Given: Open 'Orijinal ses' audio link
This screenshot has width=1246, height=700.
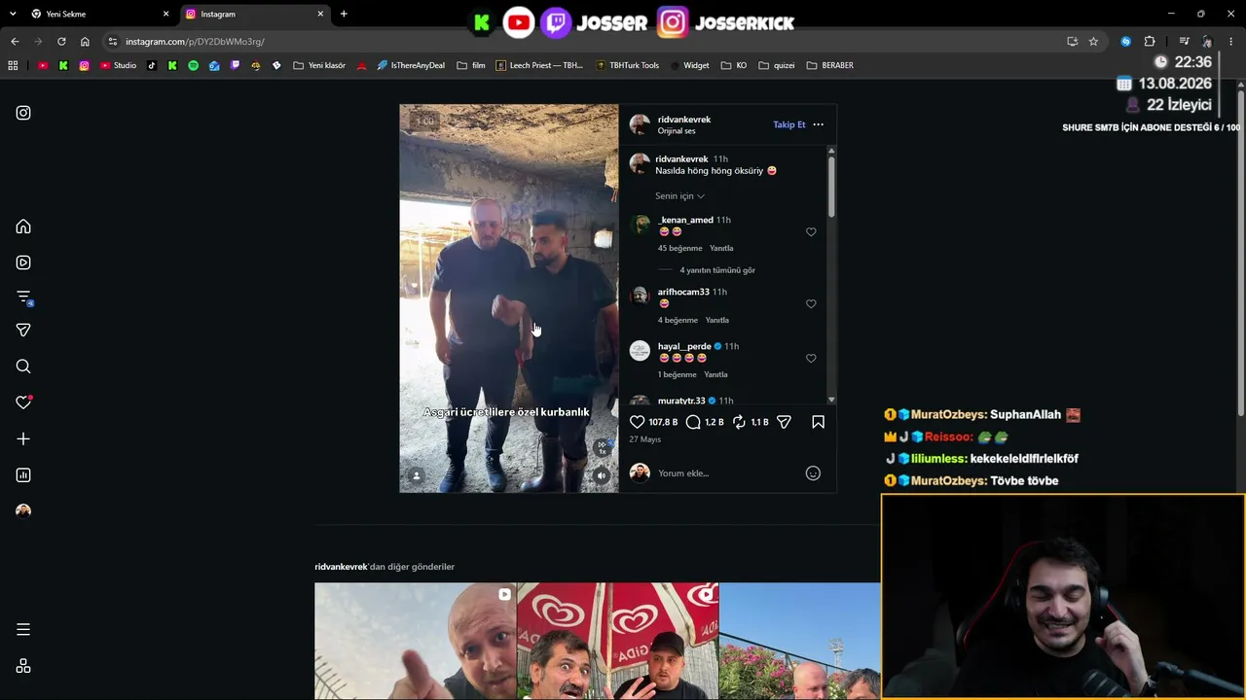Looking at the screenshot, I should pos(677,131).
